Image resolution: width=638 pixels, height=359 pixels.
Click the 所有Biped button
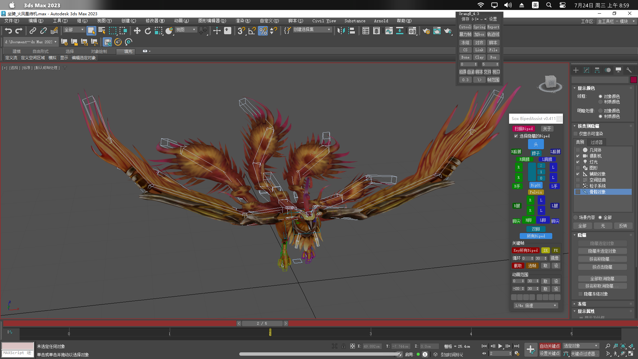point(536,236)
